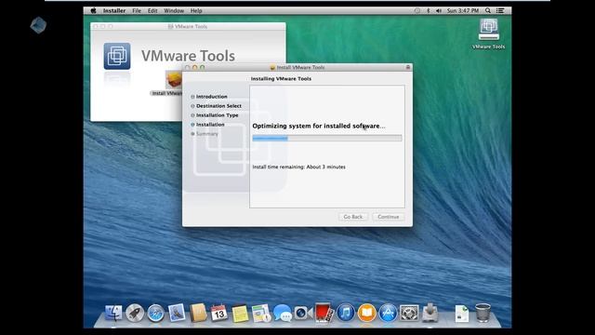
Task: Open the Apple menu
Action: [93, 10]
